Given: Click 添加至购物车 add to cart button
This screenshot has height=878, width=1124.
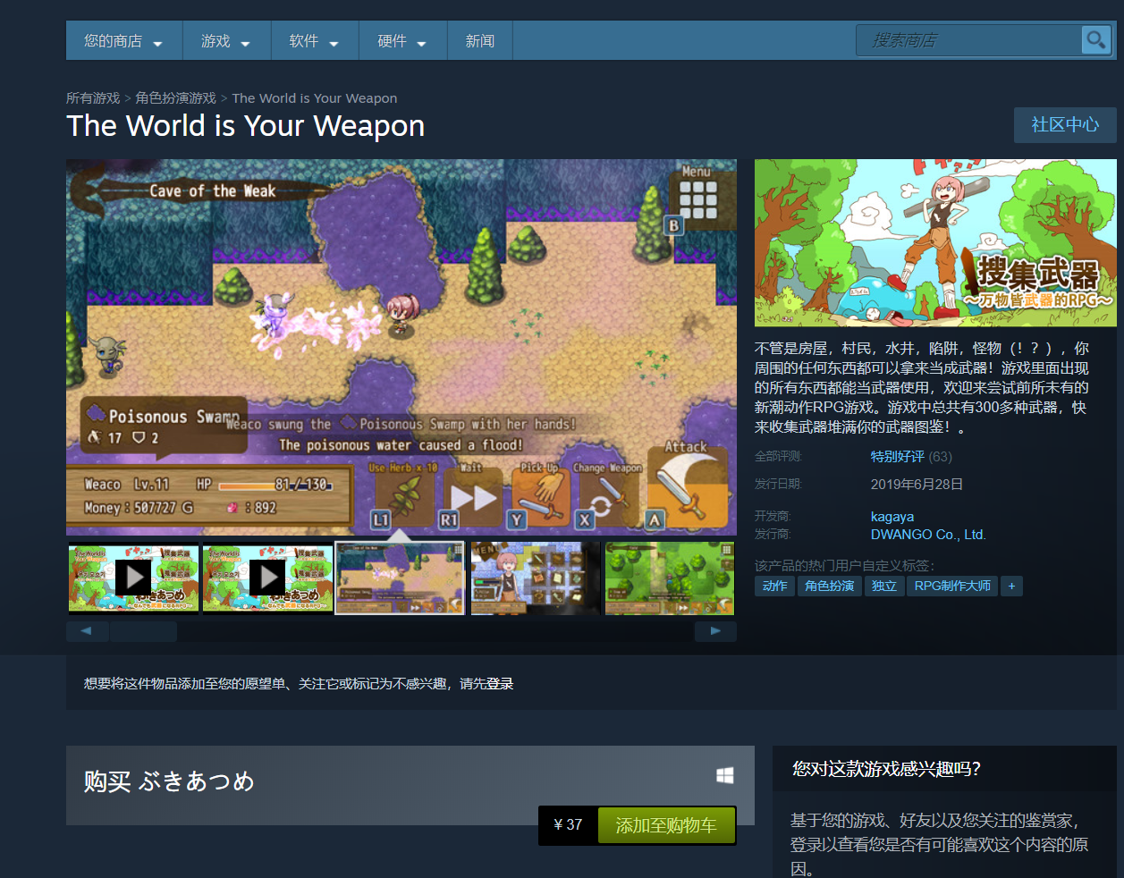Looking at the screenshot, I should (x=666, y=825).
